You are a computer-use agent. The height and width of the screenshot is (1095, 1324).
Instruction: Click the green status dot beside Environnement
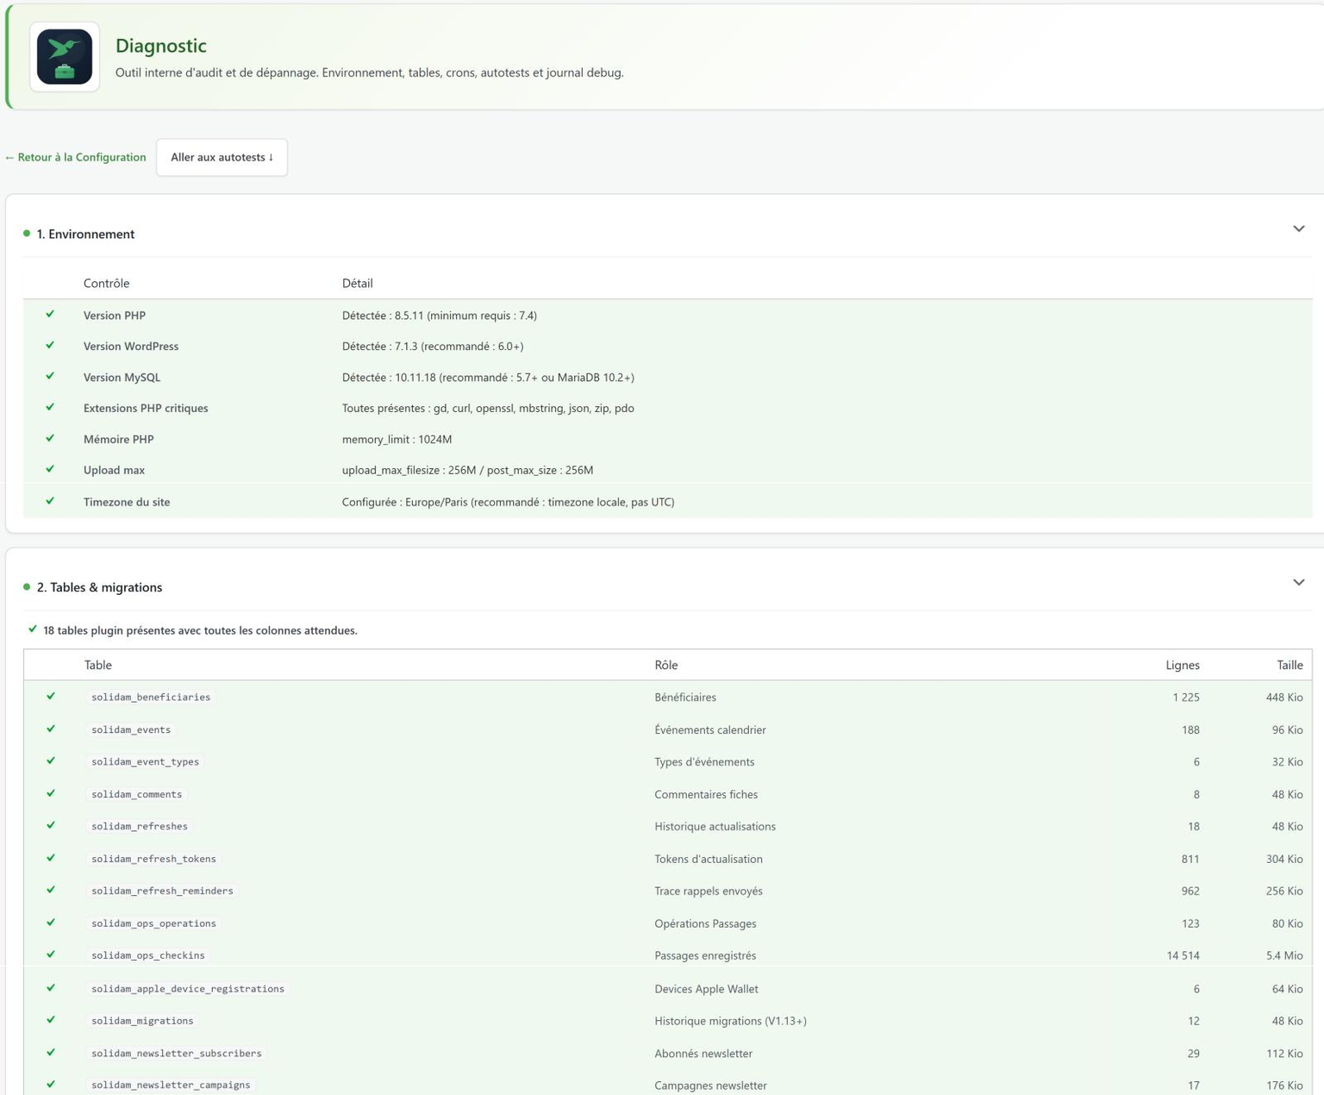27,234
